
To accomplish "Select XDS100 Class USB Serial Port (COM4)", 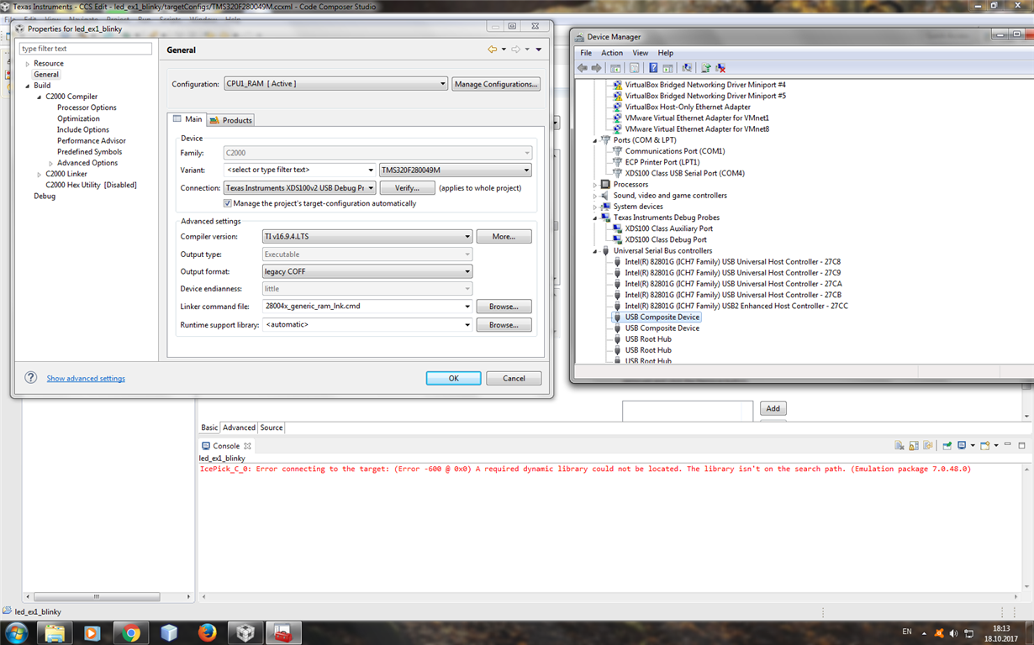I will (x=684, y=173).
